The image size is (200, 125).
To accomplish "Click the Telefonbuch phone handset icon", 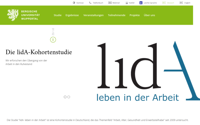I will click(90, 3).
